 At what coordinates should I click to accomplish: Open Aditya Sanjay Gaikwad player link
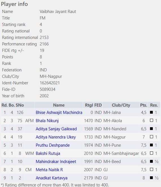[x=56, y=129]
